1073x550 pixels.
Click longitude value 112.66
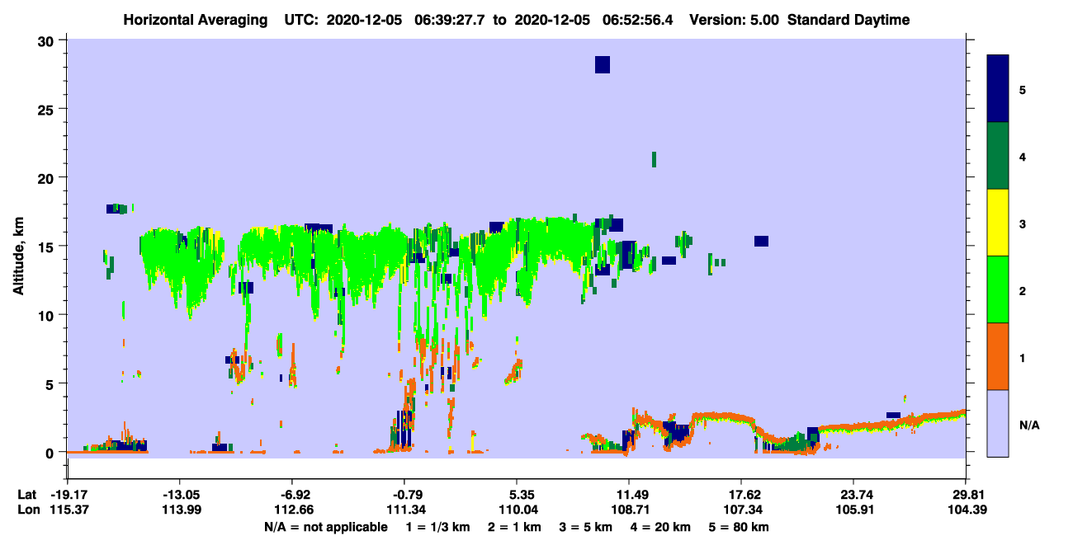(x=292, y=510)
